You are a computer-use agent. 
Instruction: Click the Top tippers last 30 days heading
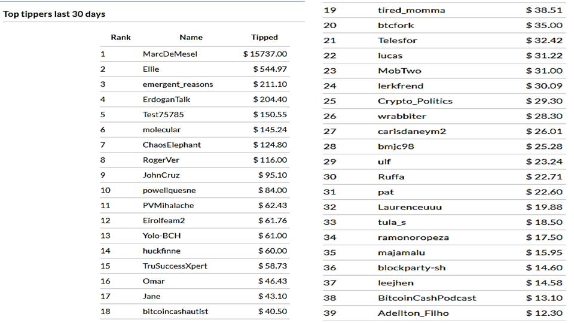pos(54,14)
